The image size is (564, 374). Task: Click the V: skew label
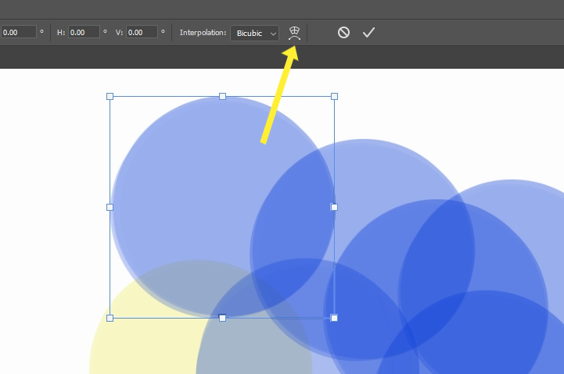point(119,32)
